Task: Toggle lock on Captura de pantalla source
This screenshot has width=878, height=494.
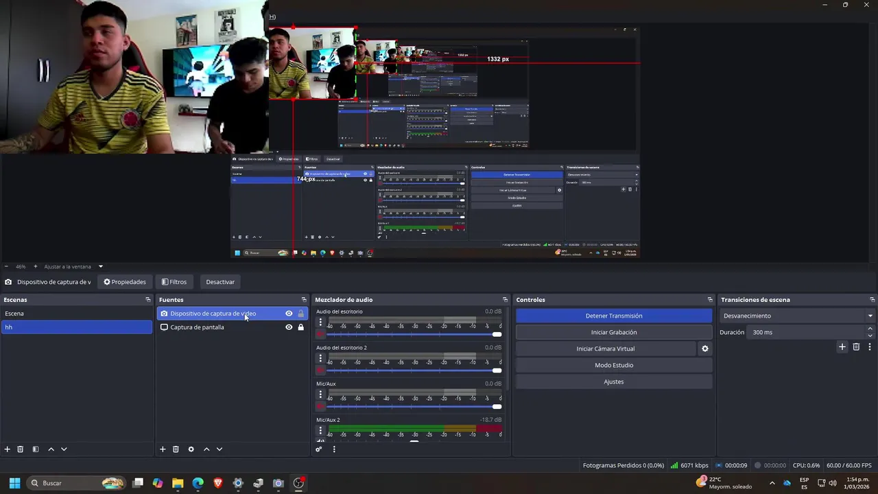Action: [300, 327]
